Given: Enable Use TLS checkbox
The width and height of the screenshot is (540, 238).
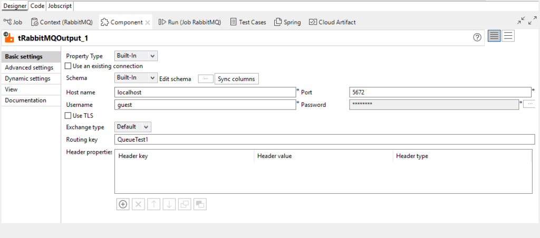Looking at the screenshot, I should (68, 115).
